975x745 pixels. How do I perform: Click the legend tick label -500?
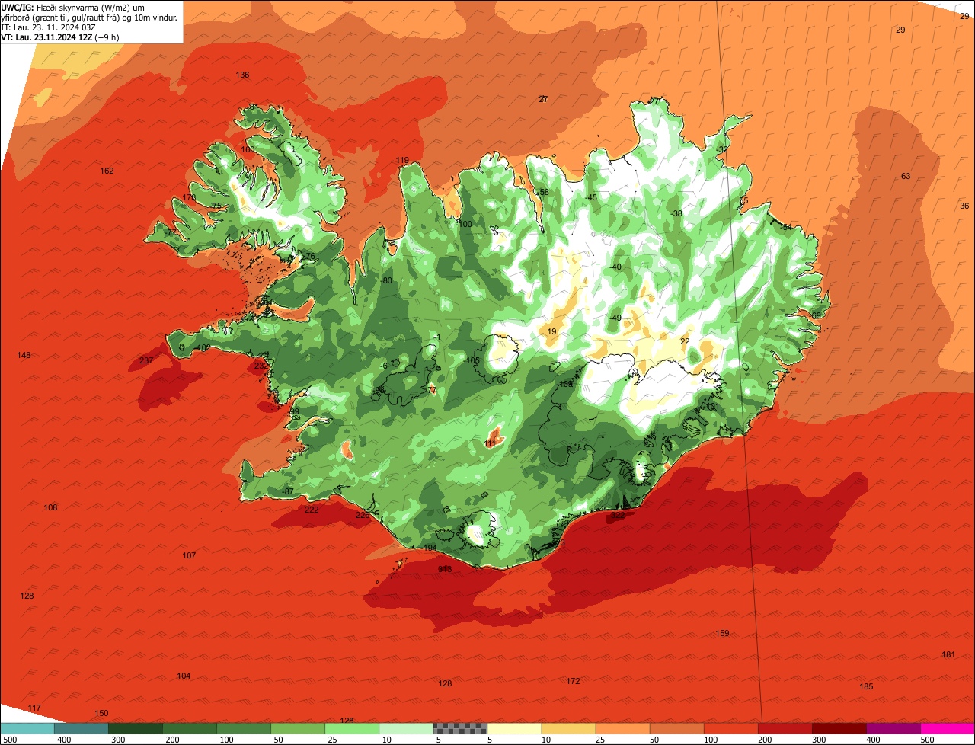[x=8, y=740]
